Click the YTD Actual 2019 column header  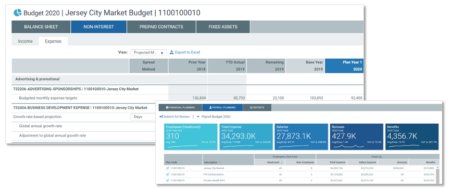tap(227, 66)
